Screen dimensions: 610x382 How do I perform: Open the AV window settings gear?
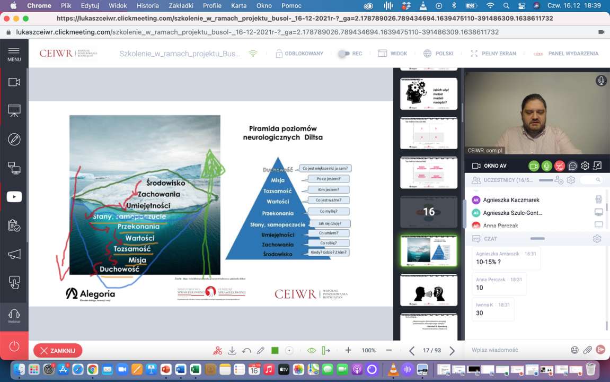[585, 166]
